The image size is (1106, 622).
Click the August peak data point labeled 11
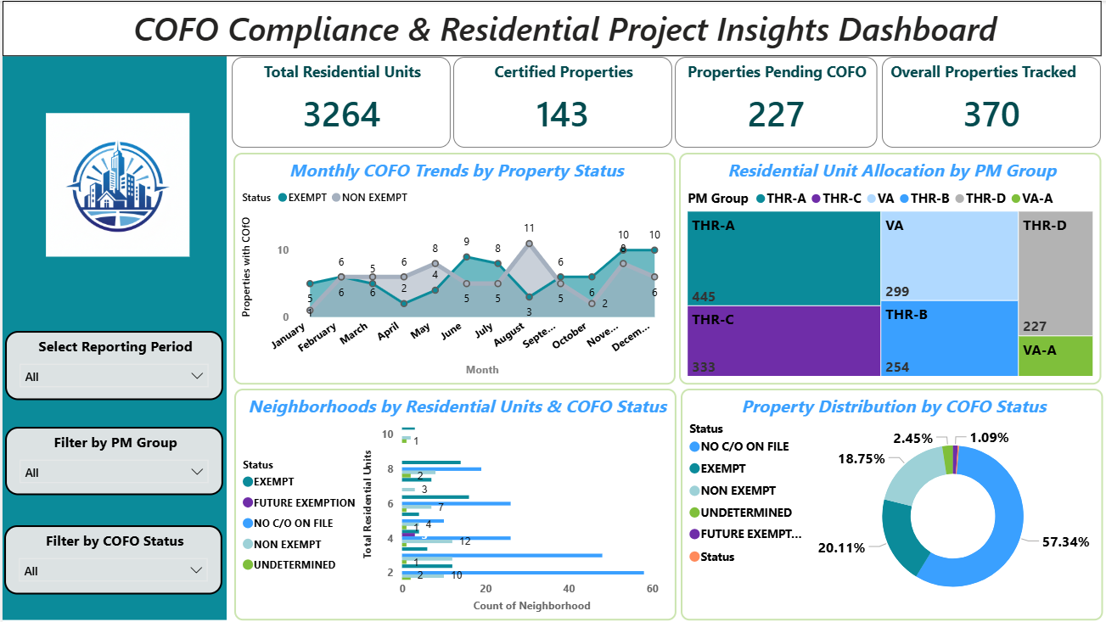coord(529,244)
